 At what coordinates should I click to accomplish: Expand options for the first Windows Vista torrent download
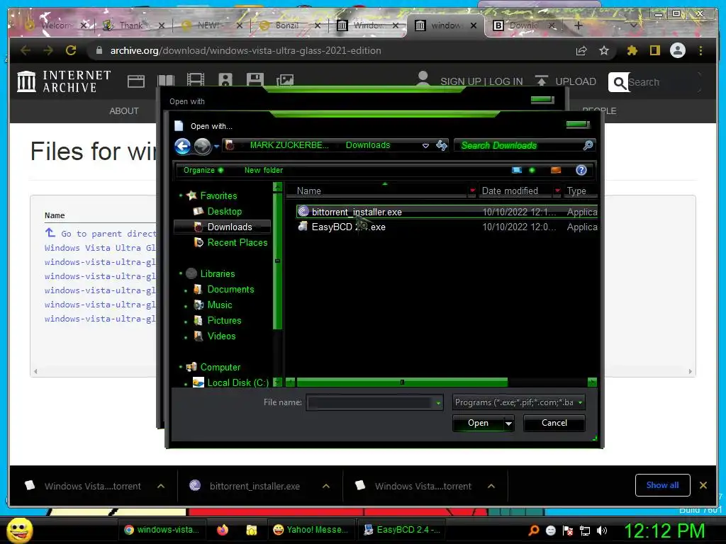click(161, 486)
